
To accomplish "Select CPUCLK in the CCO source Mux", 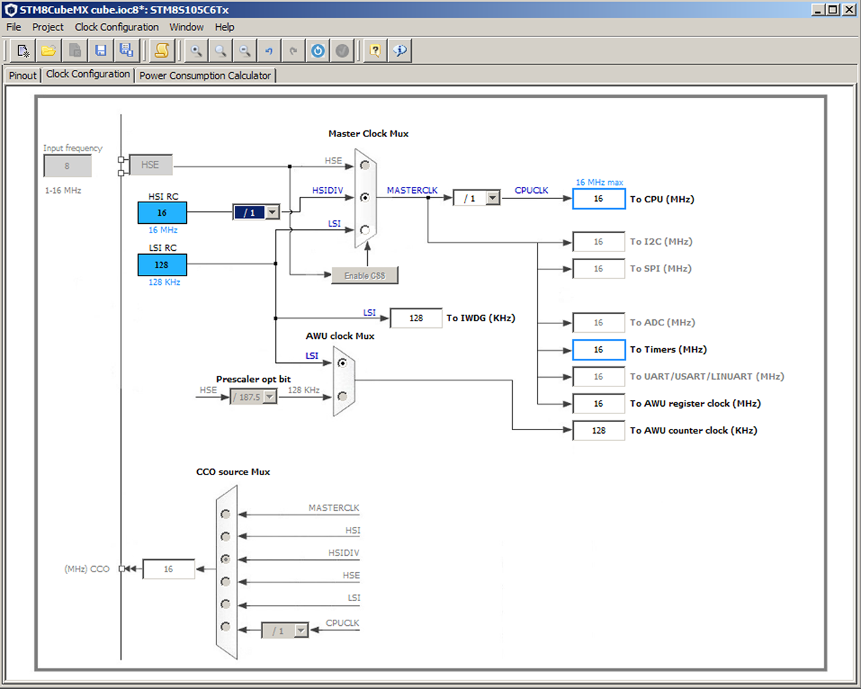I will tap(225, 626).
